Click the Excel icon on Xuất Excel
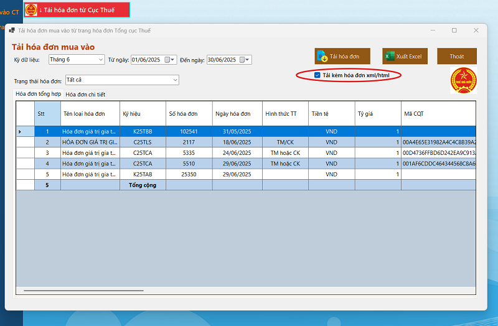This screenshot has height=326, width=498. point(390,57)
